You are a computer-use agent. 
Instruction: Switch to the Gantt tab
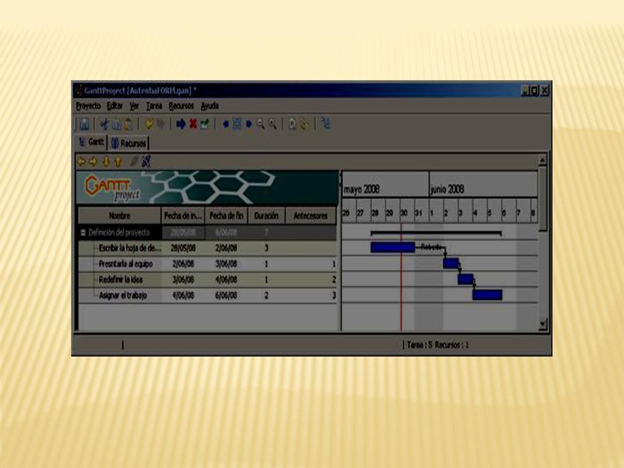(91, 142)
